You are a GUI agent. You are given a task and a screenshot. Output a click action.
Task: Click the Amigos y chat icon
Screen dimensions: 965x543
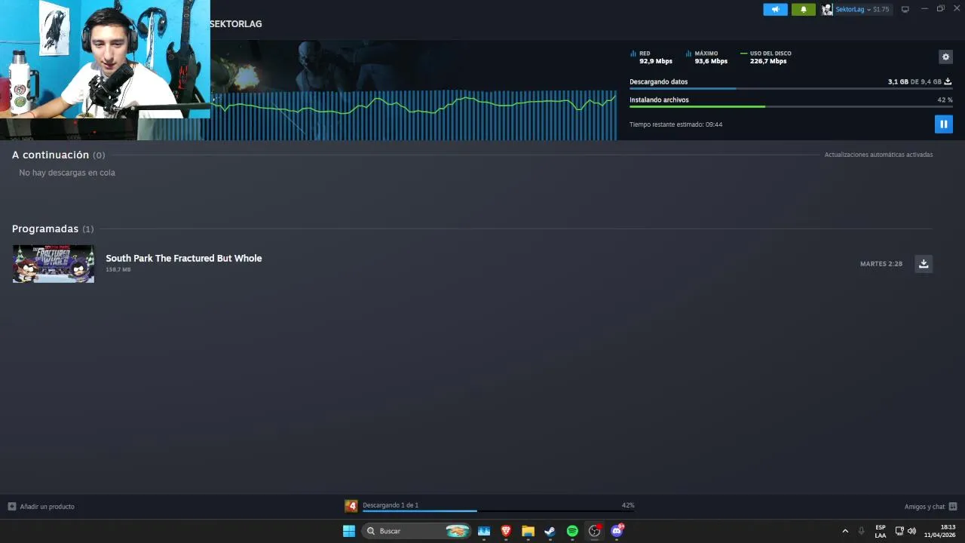[953, 506]
